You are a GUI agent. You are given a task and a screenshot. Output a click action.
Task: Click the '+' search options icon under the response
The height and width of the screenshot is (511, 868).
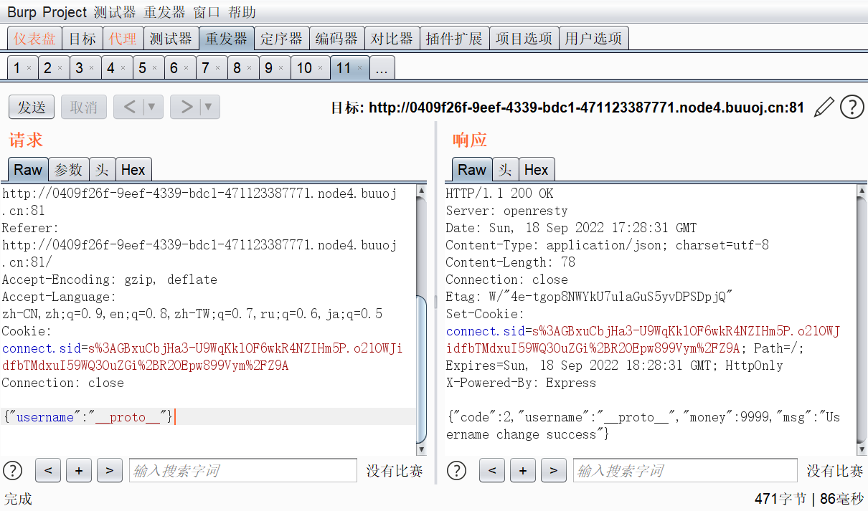522,470
